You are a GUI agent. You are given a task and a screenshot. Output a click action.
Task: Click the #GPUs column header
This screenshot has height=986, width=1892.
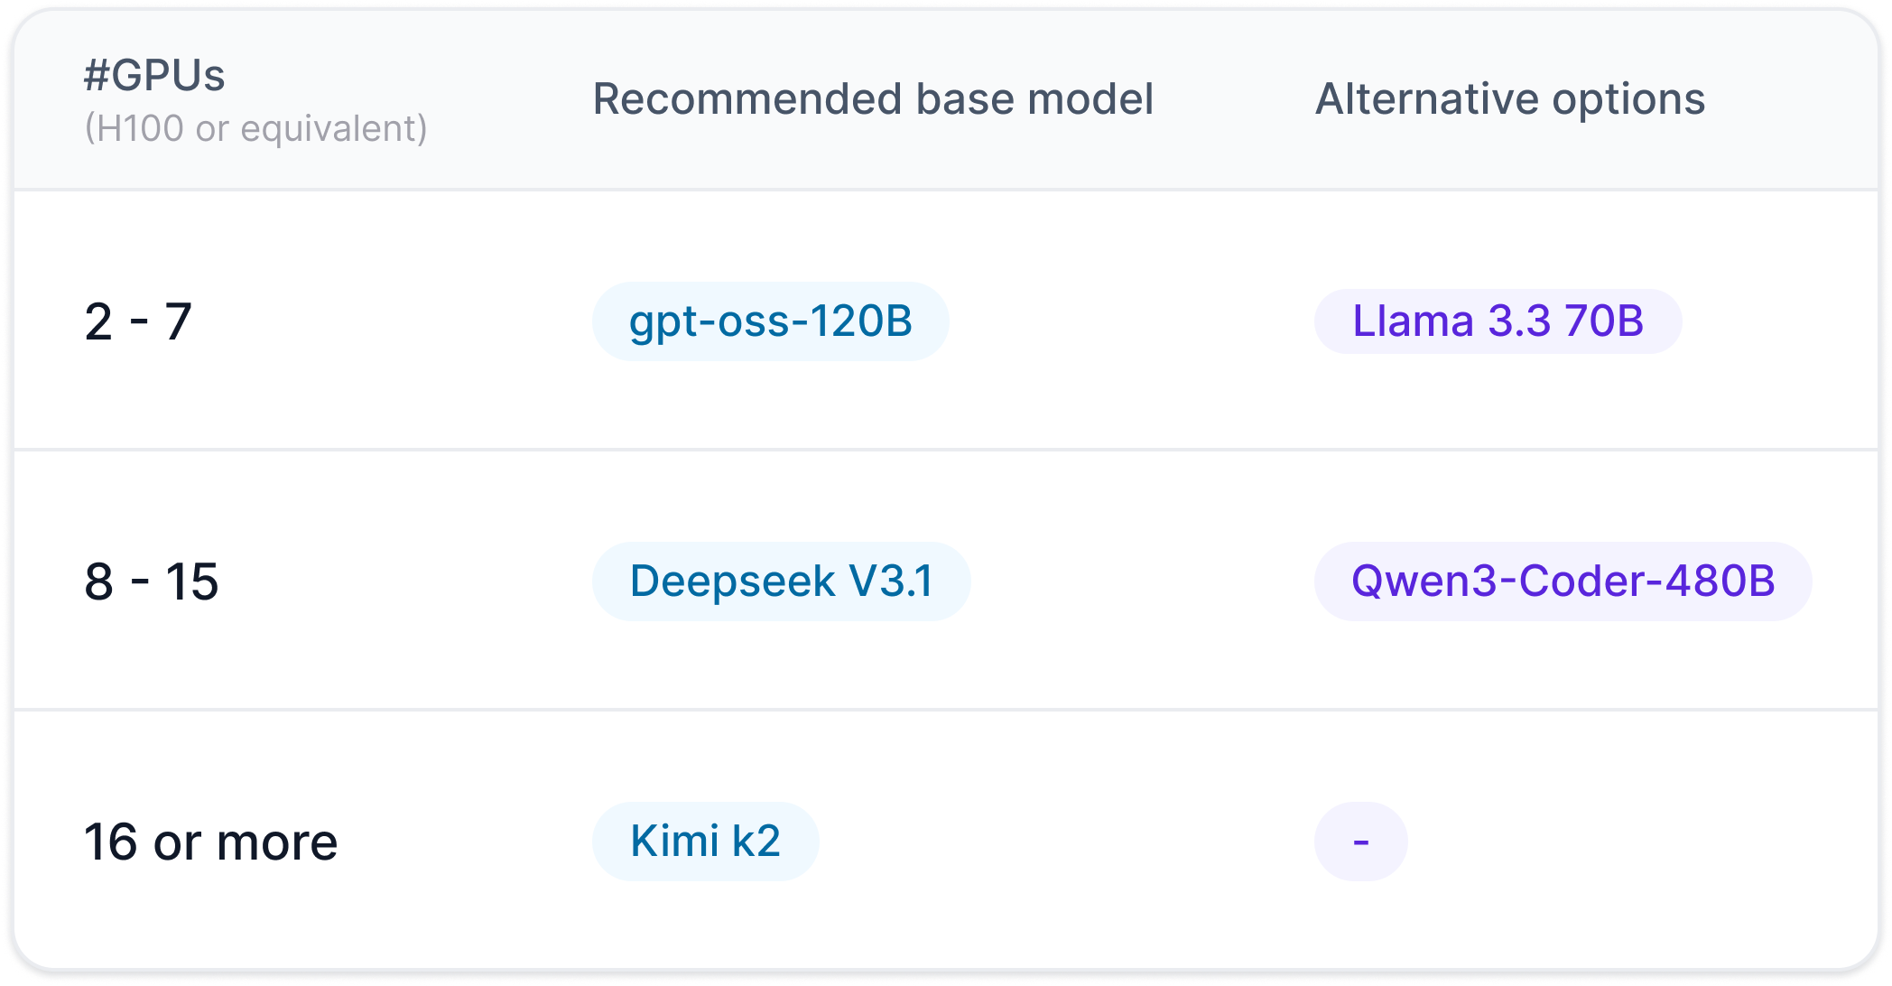pos(154,75)
